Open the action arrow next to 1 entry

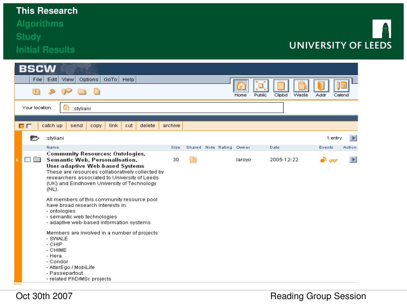[353, 138]
